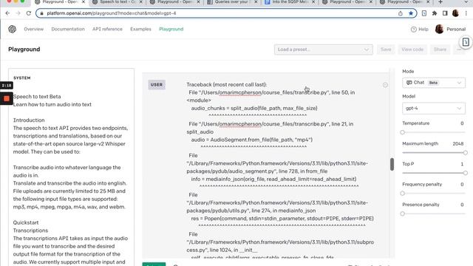Click the Personal account label
The width and height of the screenshot is (473, 266).
pyautogui.click(x=456, y=30)
